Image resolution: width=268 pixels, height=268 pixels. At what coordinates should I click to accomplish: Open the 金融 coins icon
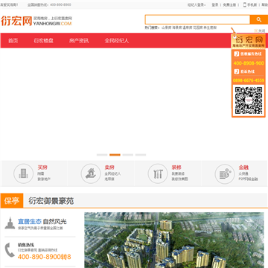225,173
